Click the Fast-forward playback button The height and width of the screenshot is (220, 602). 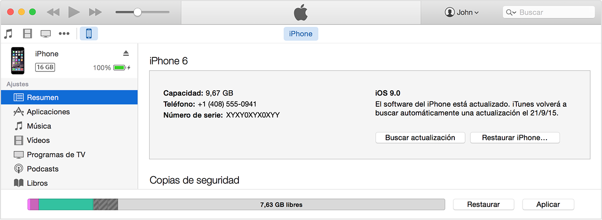point(95,12)
